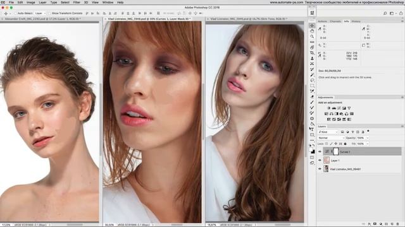Select the Zoom tool in the toolbar
405x227 pixels.
click(312, 37)
